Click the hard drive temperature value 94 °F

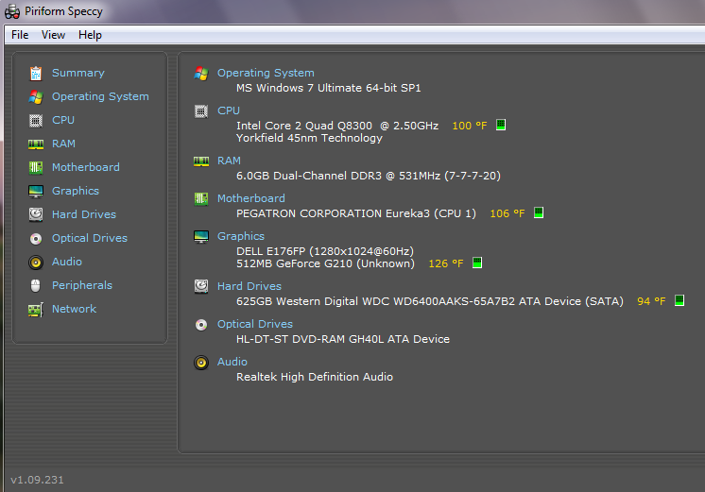[651, 301]
